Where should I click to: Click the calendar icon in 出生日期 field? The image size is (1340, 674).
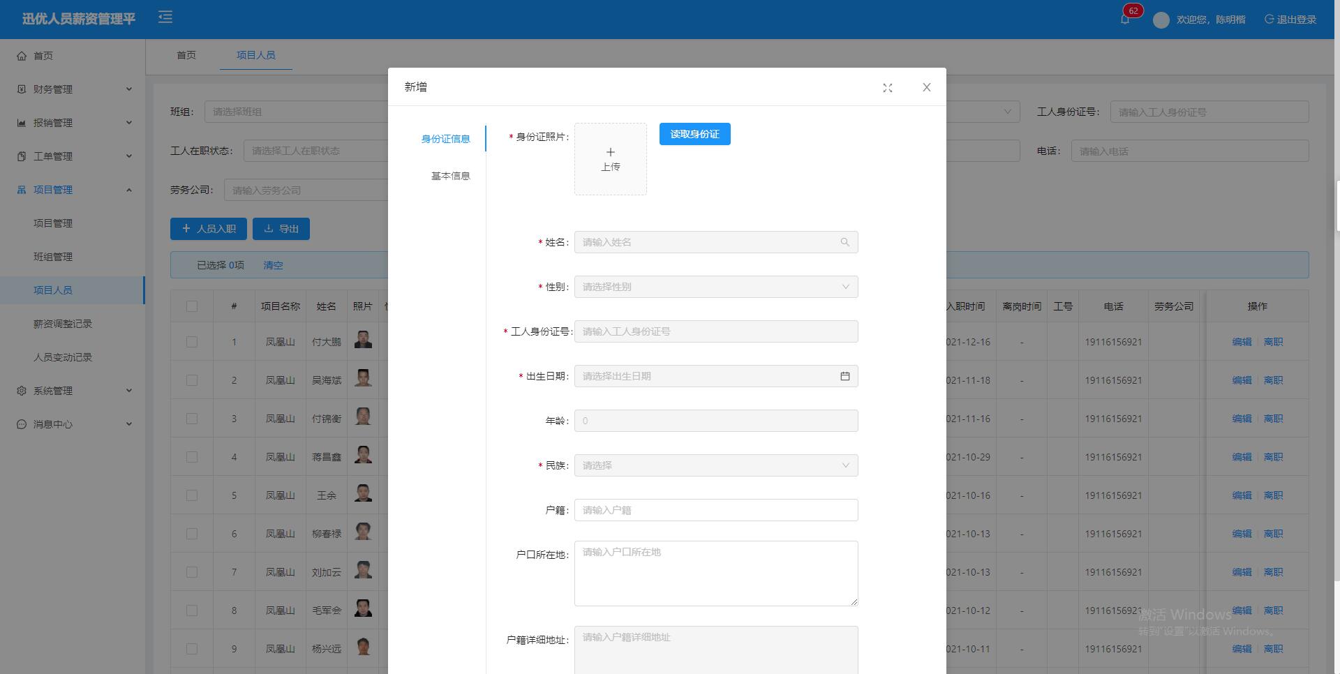(844, 376)
